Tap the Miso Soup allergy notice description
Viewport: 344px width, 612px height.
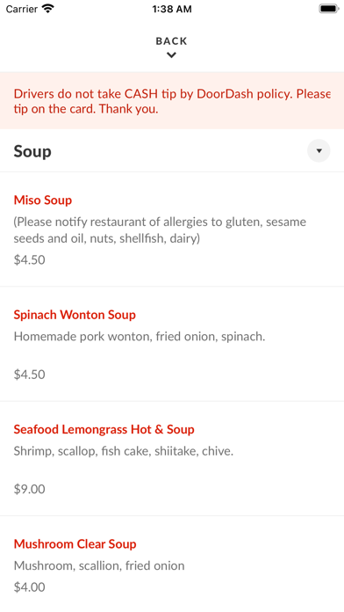(160, 230)
